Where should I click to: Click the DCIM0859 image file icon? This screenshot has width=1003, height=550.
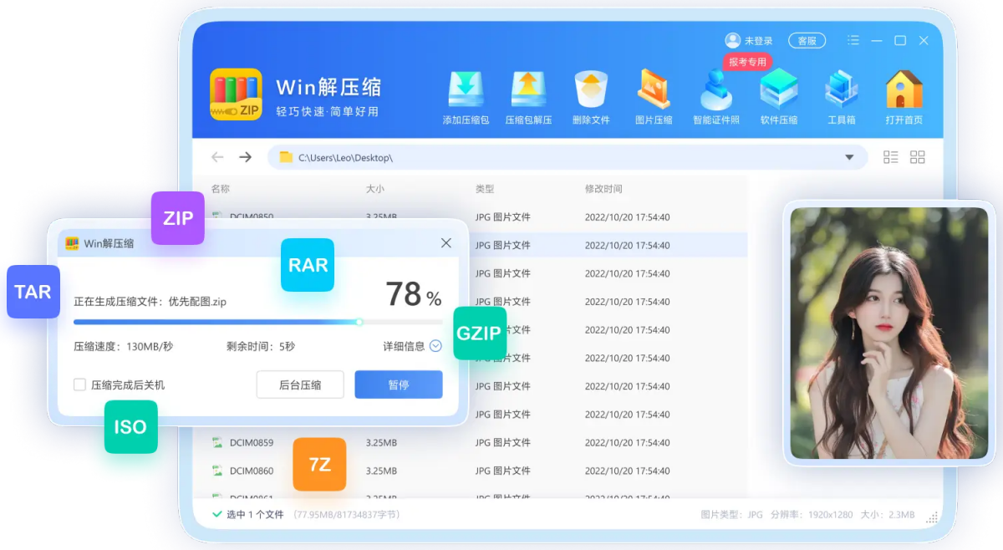pos(217,443)
